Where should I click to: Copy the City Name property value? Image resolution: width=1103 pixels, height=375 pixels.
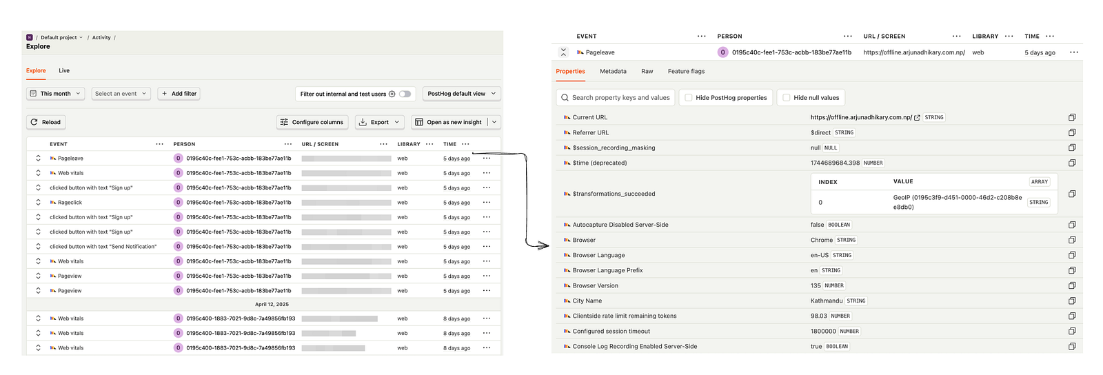(x=1072, y=301)
